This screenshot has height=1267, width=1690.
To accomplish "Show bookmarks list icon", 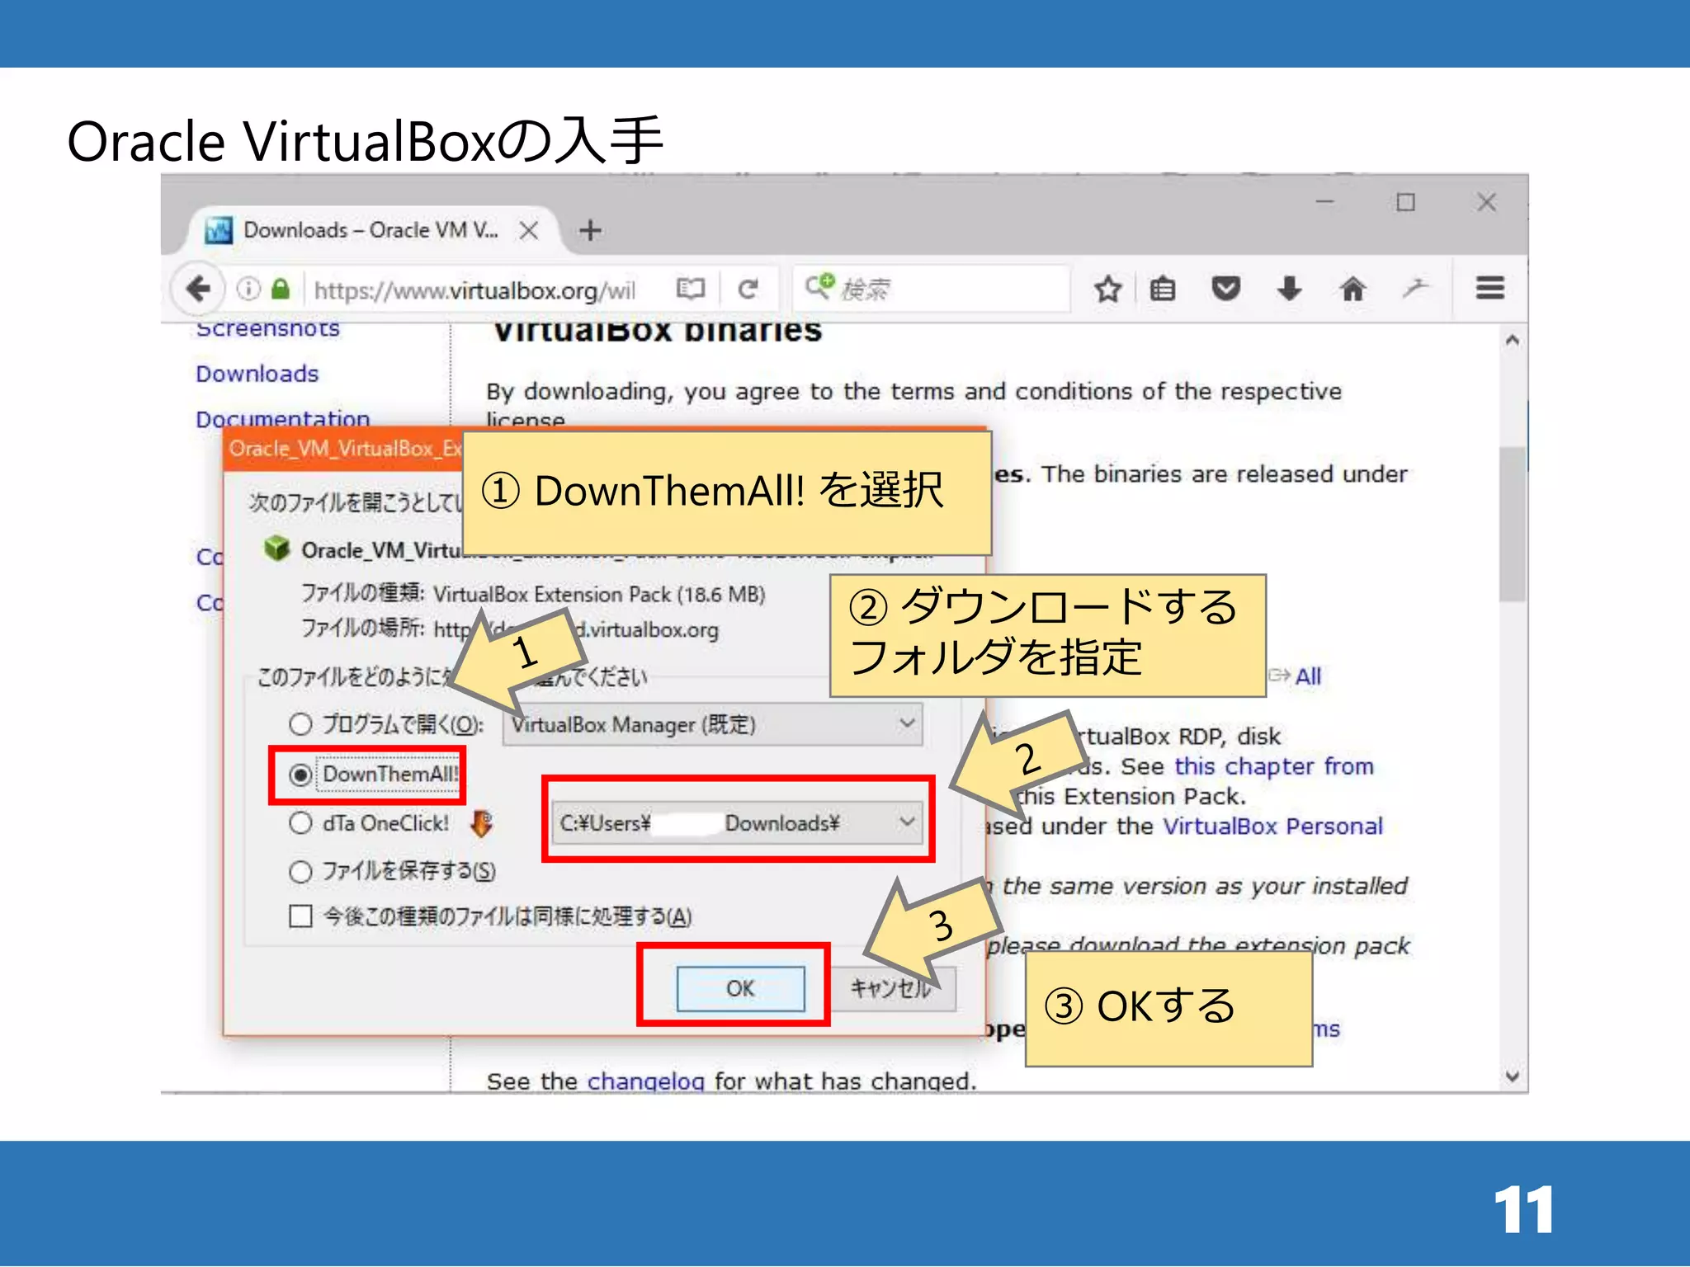I will [1163, 289].
